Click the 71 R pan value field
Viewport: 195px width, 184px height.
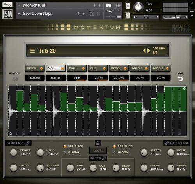[77, 78]
